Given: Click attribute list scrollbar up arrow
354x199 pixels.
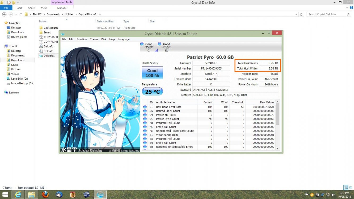Looking at the screenshot, I should [278, 102].
